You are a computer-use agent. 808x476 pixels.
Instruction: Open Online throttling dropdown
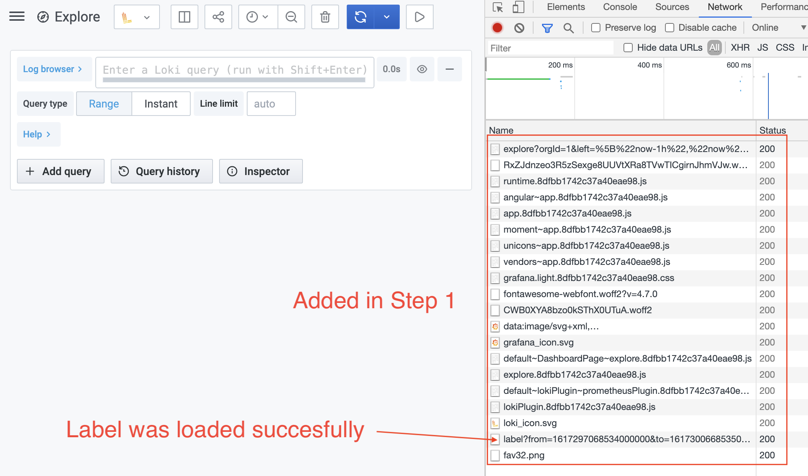point(779,28)
